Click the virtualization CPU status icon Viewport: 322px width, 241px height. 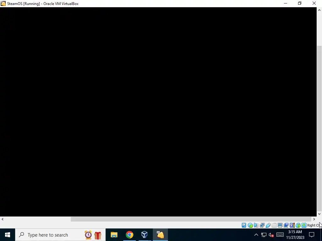[292, 225]
